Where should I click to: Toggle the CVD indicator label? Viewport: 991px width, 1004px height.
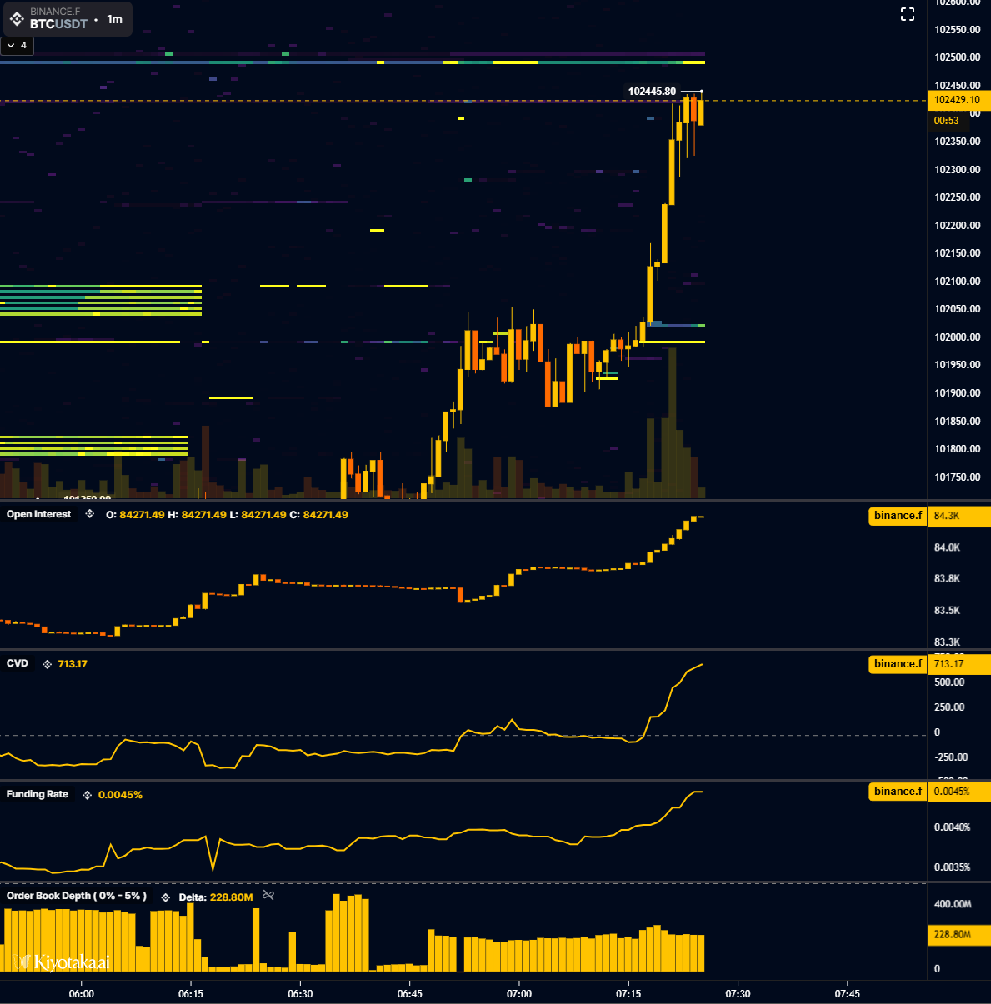[17, 663]
